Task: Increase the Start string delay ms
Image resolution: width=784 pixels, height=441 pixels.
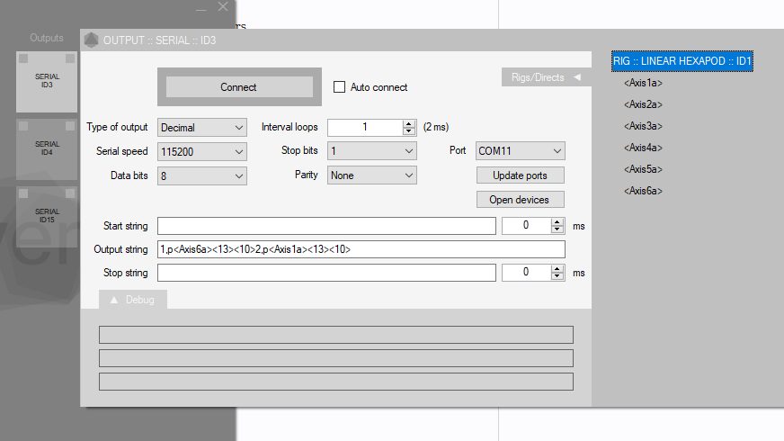Action: point(557,222)
